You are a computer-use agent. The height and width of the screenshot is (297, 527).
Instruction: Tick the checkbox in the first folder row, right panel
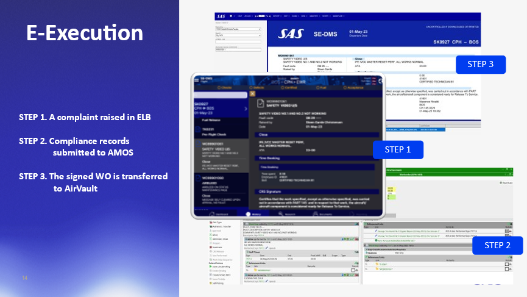(507, 265)
